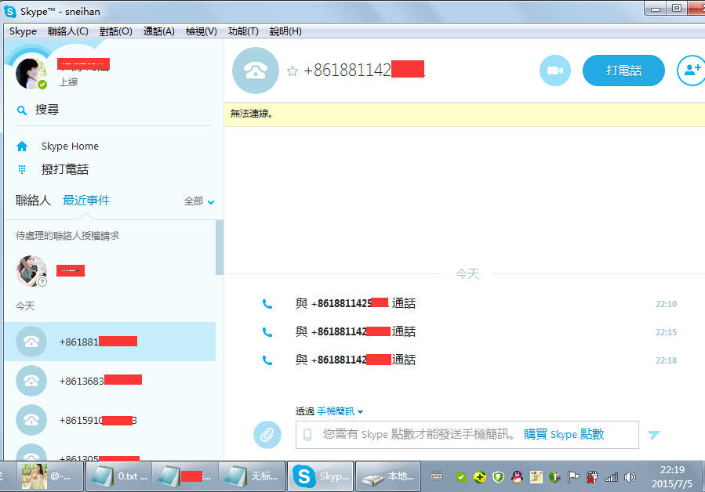
Task: Open 撥打電話 dial pad
Action: [x=65, y=169]
